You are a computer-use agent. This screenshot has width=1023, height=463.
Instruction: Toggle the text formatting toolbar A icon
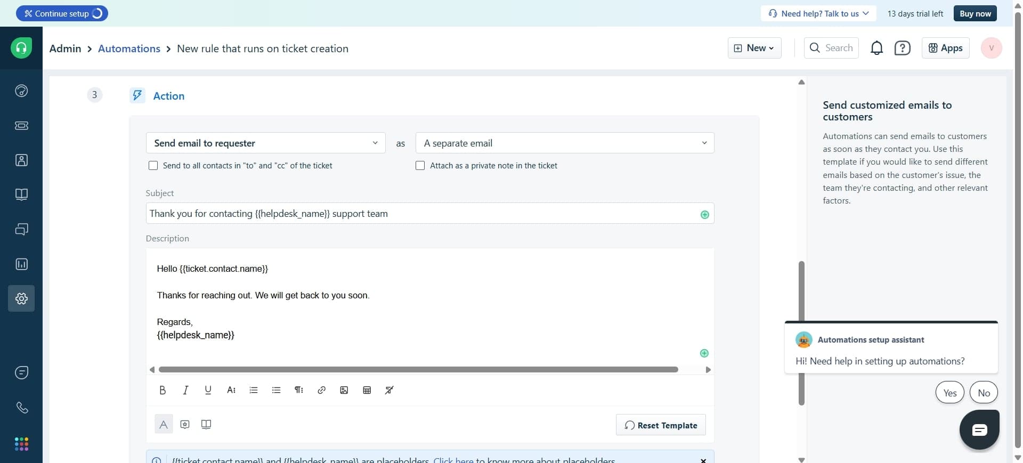164,424
